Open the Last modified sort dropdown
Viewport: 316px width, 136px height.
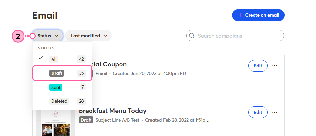(89, 36)
